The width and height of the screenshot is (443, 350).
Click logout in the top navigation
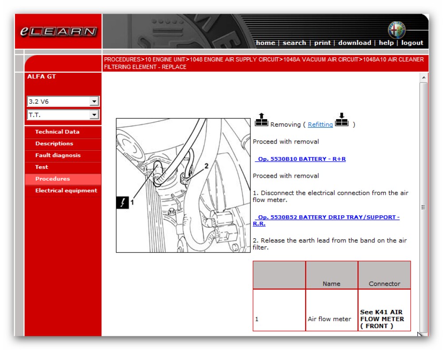tap(412, 43)
